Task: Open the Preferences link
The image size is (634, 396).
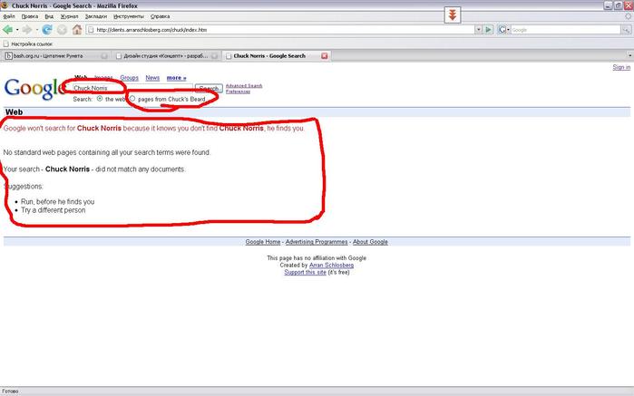Action: pos(238,92)
